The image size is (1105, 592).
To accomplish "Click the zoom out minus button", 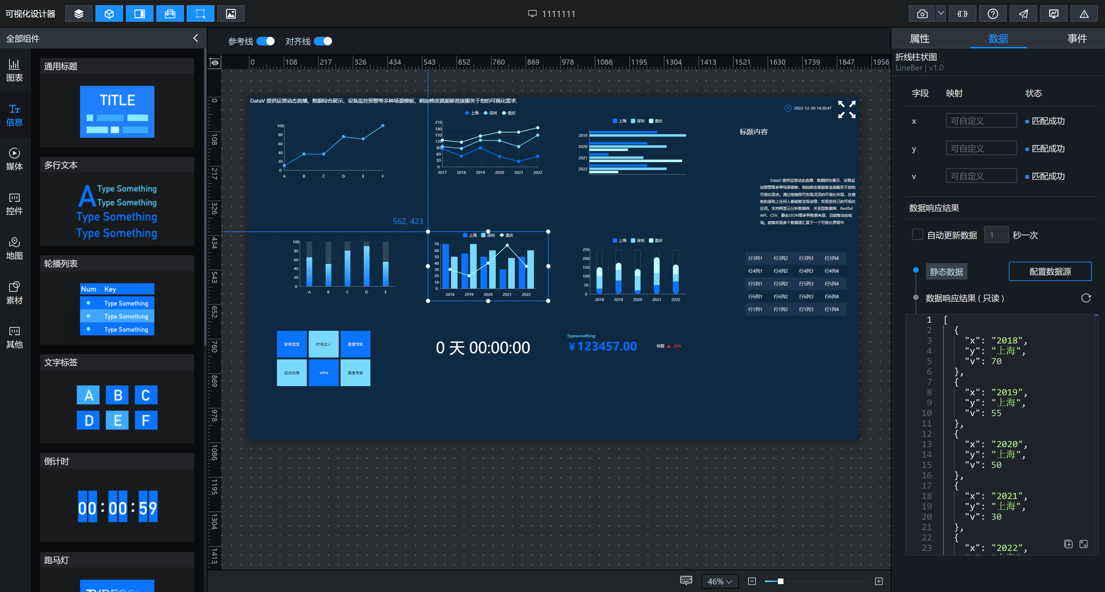I will (x=752, y=581).
